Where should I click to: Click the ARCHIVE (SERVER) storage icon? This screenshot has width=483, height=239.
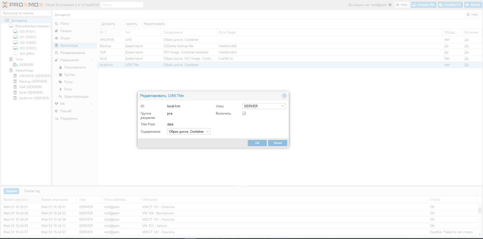tap(15, 76)
